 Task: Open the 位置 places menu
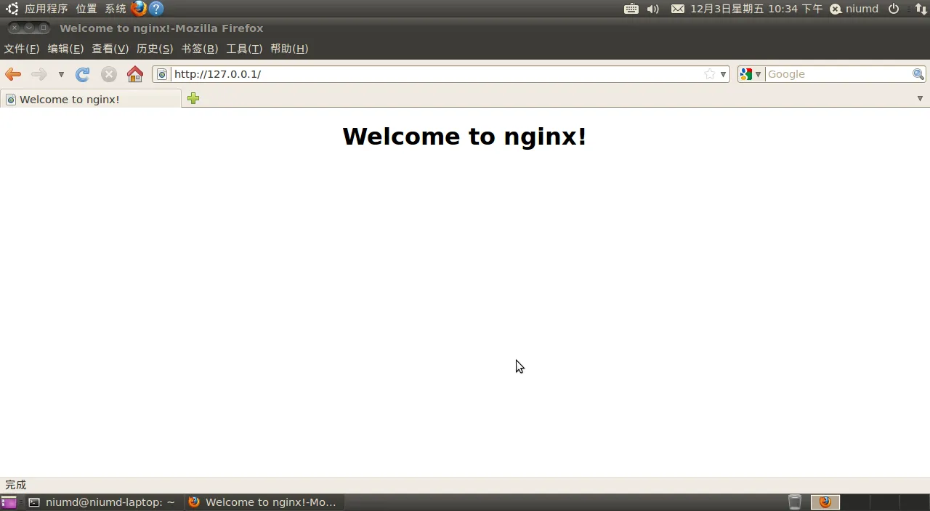pyautogui.click(x=86, y=9)
